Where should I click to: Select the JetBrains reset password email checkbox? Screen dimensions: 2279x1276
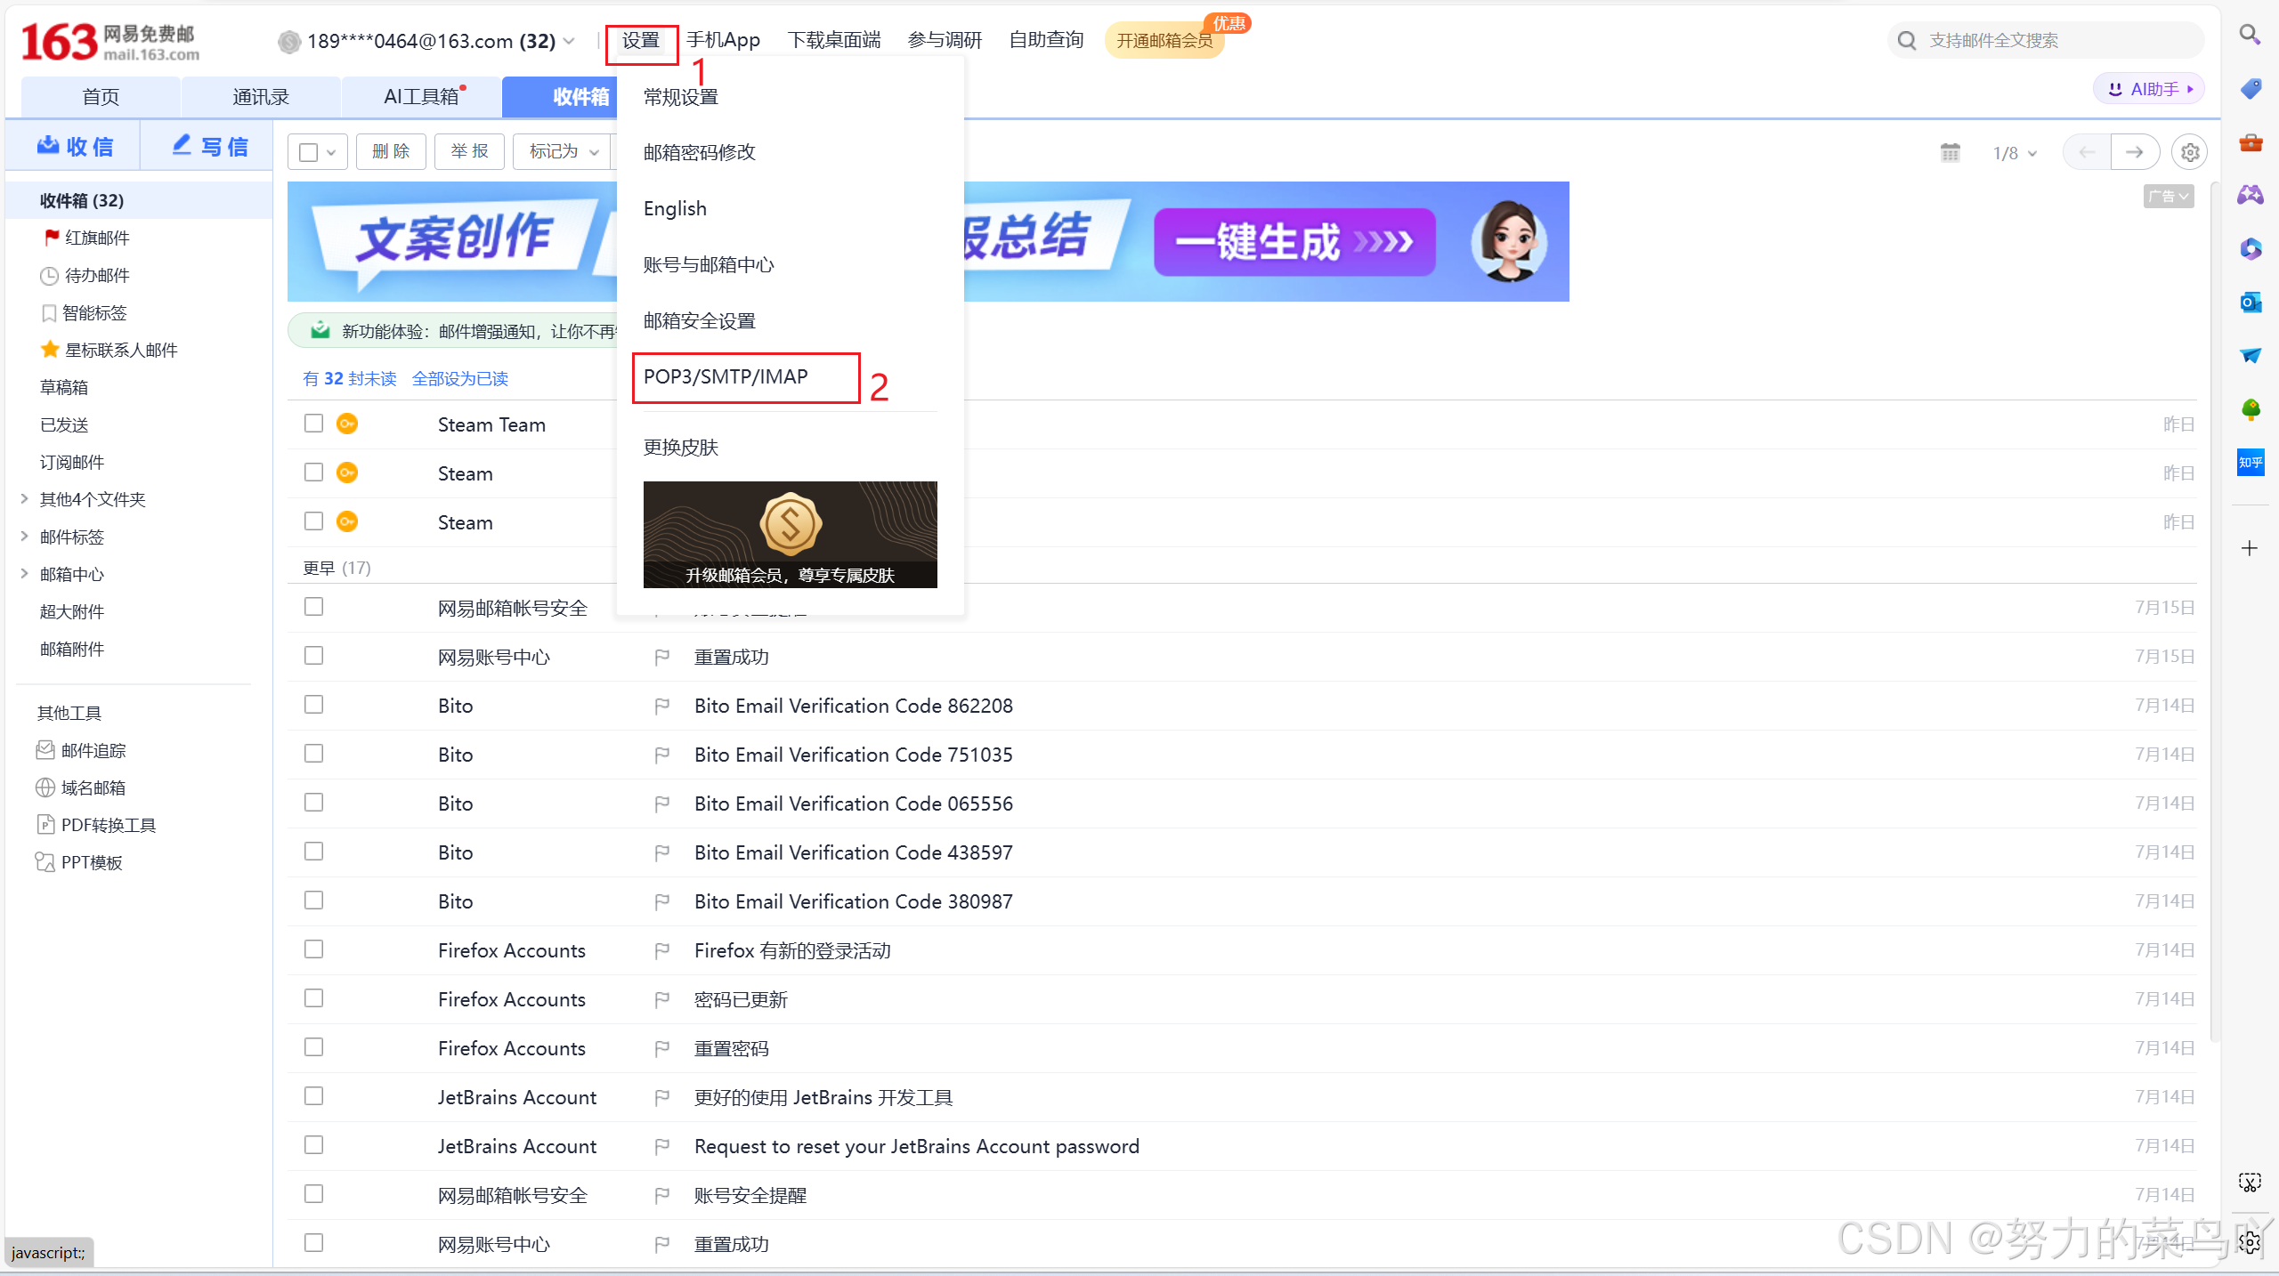pyautogui.click(x=313, y=1145)
